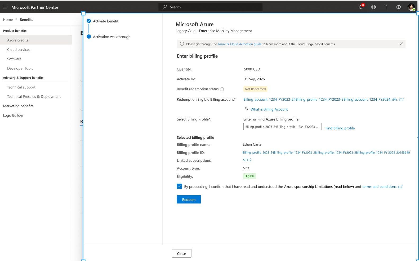
Task: Click the Azure billing profile input field
Action: coord(282,127)
